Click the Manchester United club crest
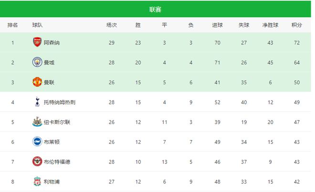 click(37, 82)
